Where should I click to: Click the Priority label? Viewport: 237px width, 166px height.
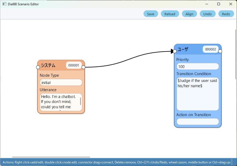pos(182,60)
